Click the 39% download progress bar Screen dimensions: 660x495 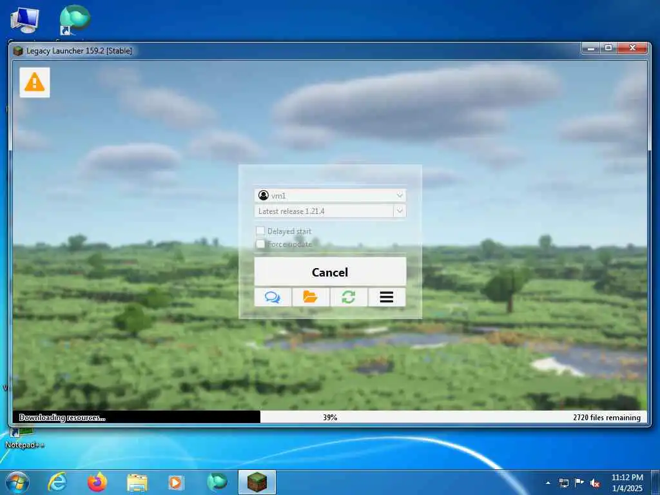pyautogui.click(x=330, y=417)
